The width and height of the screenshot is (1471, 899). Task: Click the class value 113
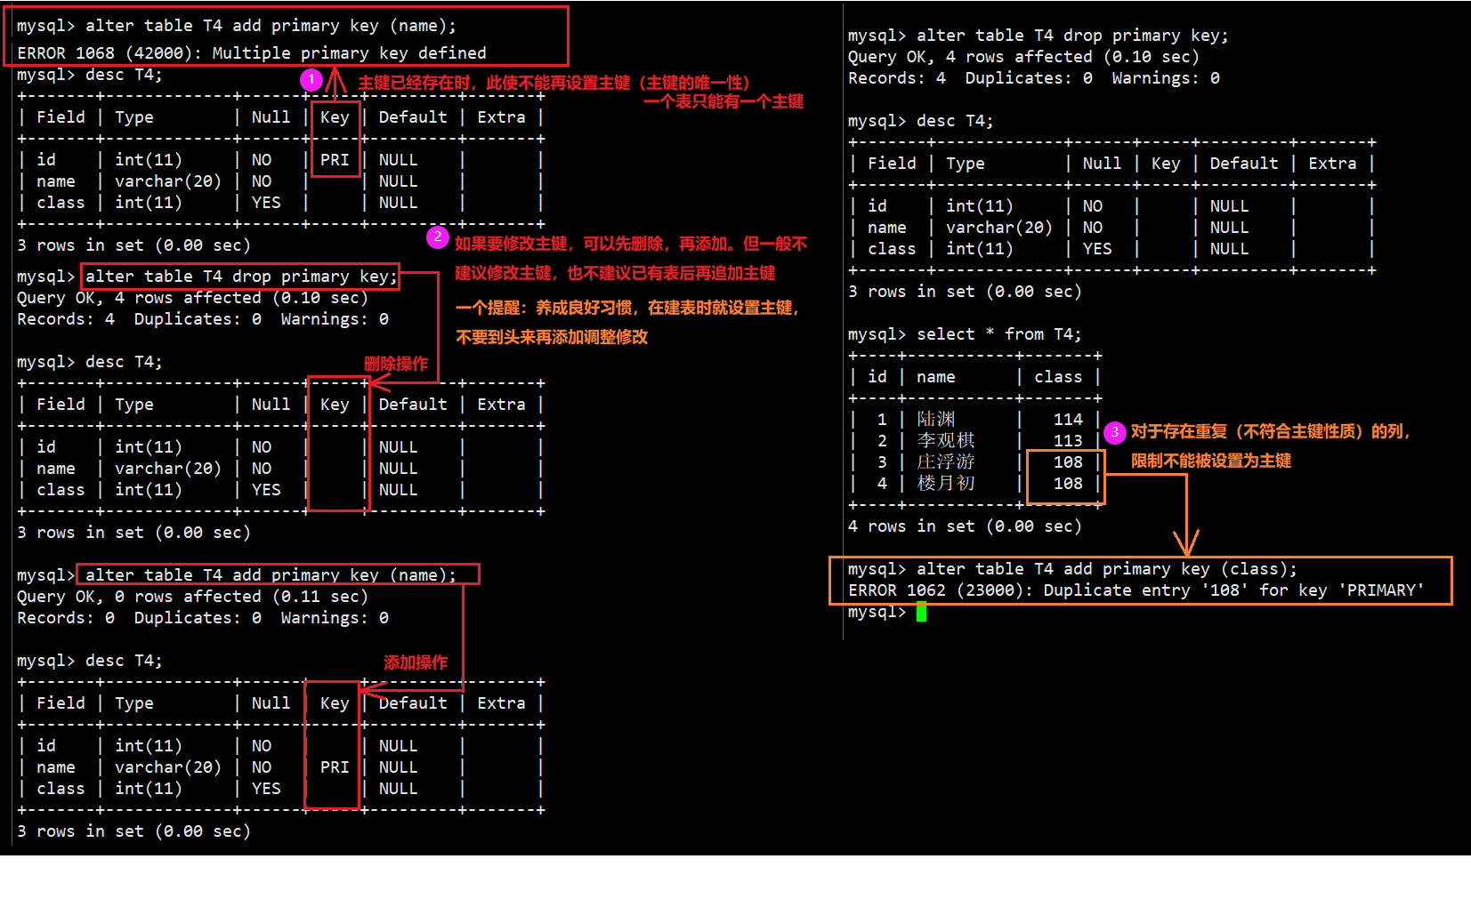[1068, 441]
